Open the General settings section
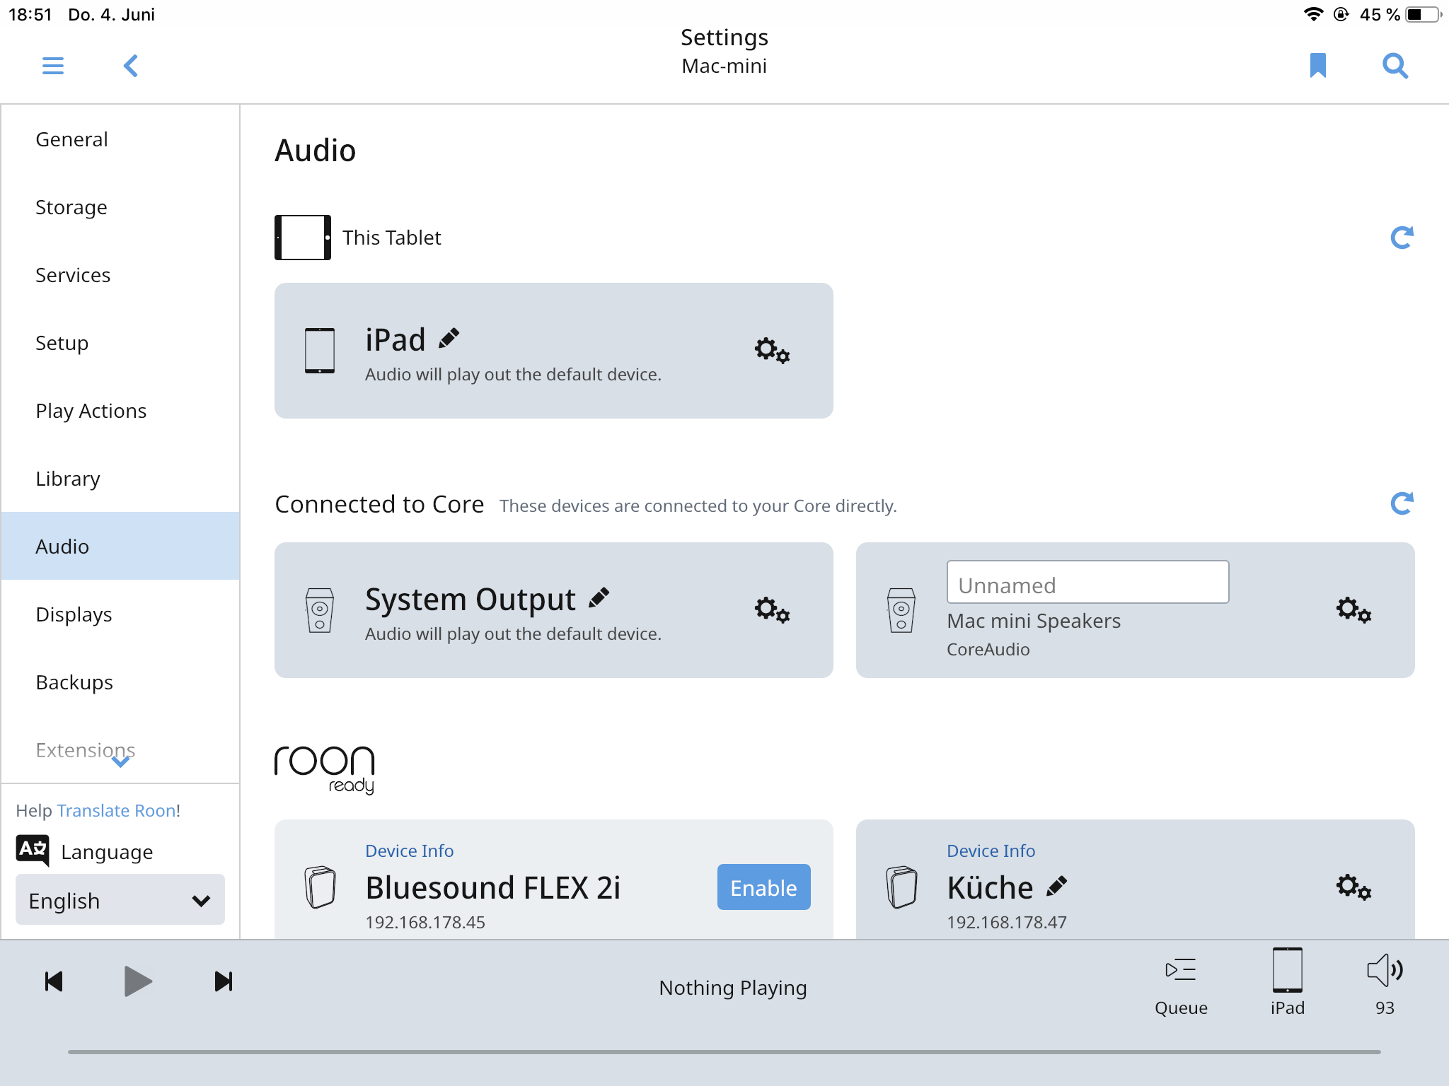This screenshot has width=1449, height=1086. pyautogui.click(x=120, y=139)
